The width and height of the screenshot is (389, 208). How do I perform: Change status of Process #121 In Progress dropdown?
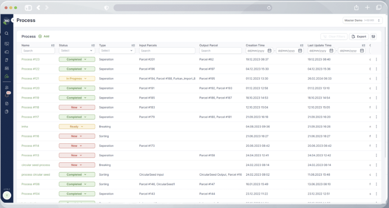(x=77, y=79)
